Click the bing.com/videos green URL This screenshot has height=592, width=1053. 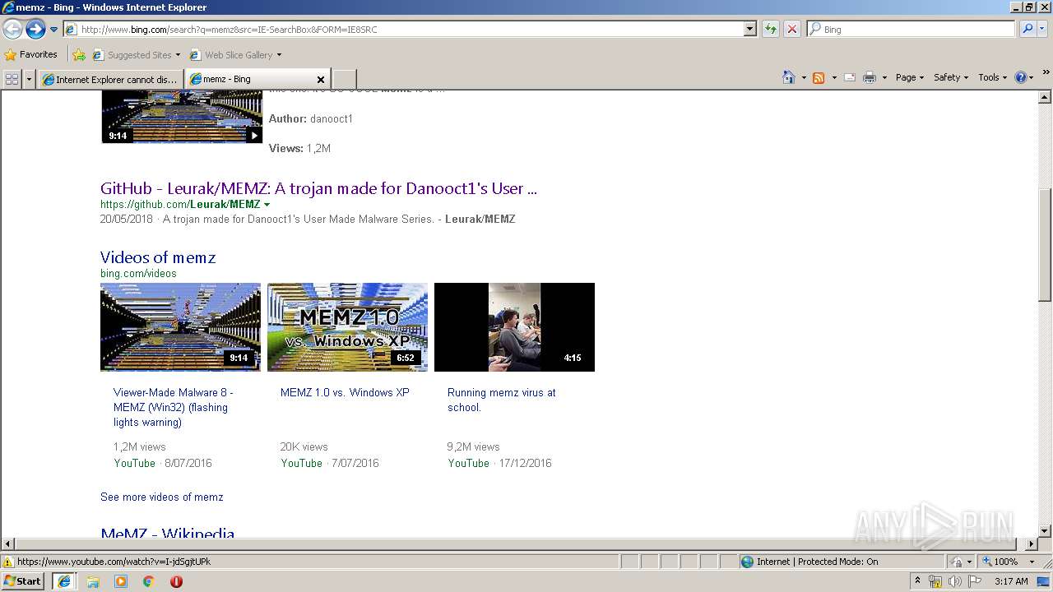138,273
